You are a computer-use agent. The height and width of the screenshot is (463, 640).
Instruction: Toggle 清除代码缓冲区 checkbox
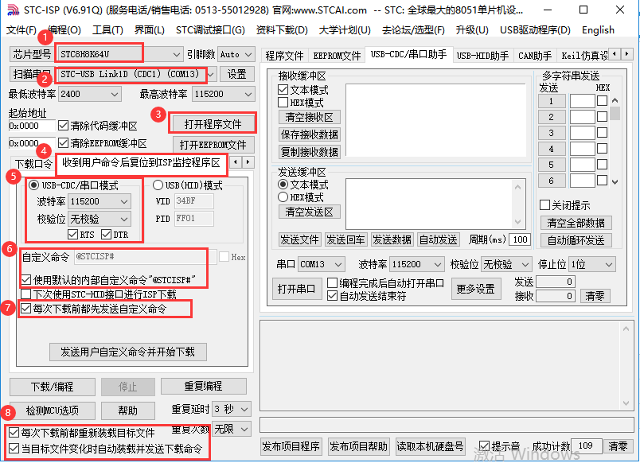pyautogui.click(x=63, y=125)
